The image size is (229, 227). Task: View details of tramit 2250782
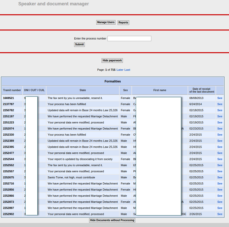(x=220, y=110)
